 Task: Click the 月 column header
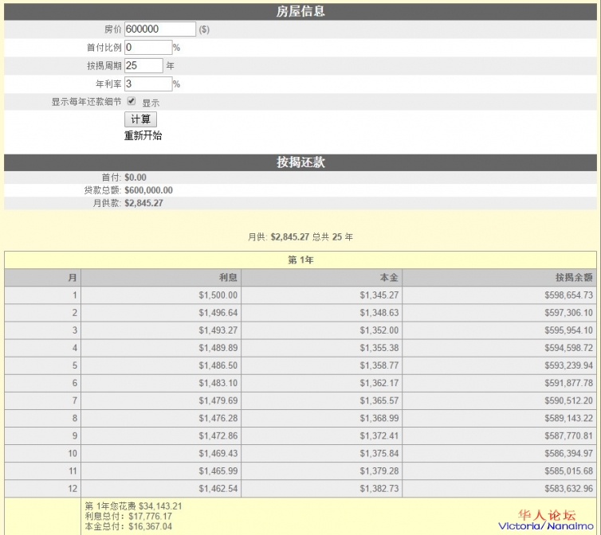click(x=73, y=278)
